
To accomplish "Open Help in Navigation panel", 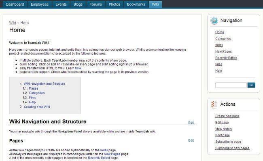I will point(218,71).
